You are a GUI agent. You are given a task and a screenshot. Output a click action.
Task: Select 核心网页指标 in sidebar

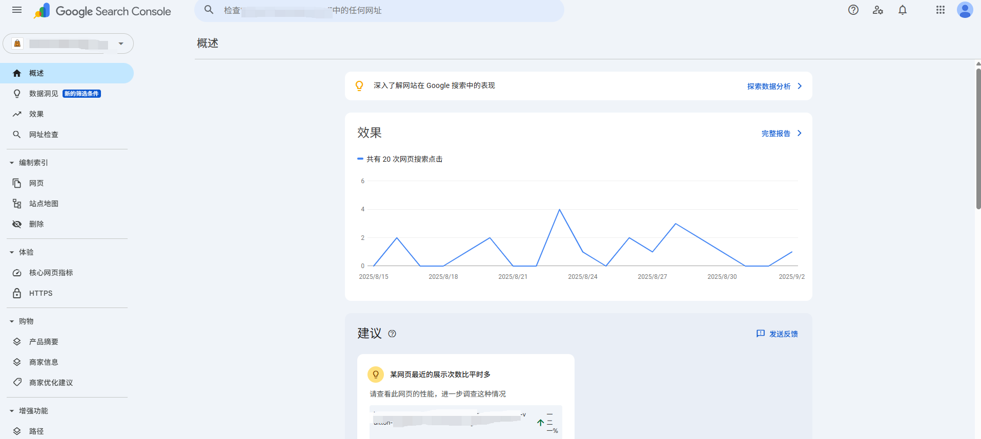(x=51, y=273)
